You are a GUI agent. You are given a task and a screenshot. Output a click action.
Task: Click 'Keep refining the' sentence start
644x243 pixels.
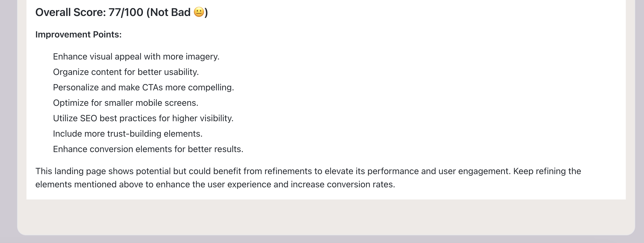[547, 171]
